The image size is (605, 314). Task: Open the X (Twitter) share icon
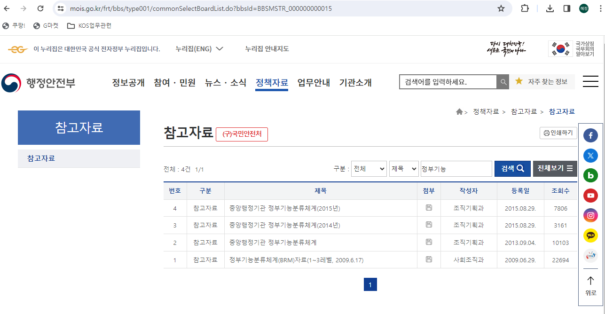590,156
